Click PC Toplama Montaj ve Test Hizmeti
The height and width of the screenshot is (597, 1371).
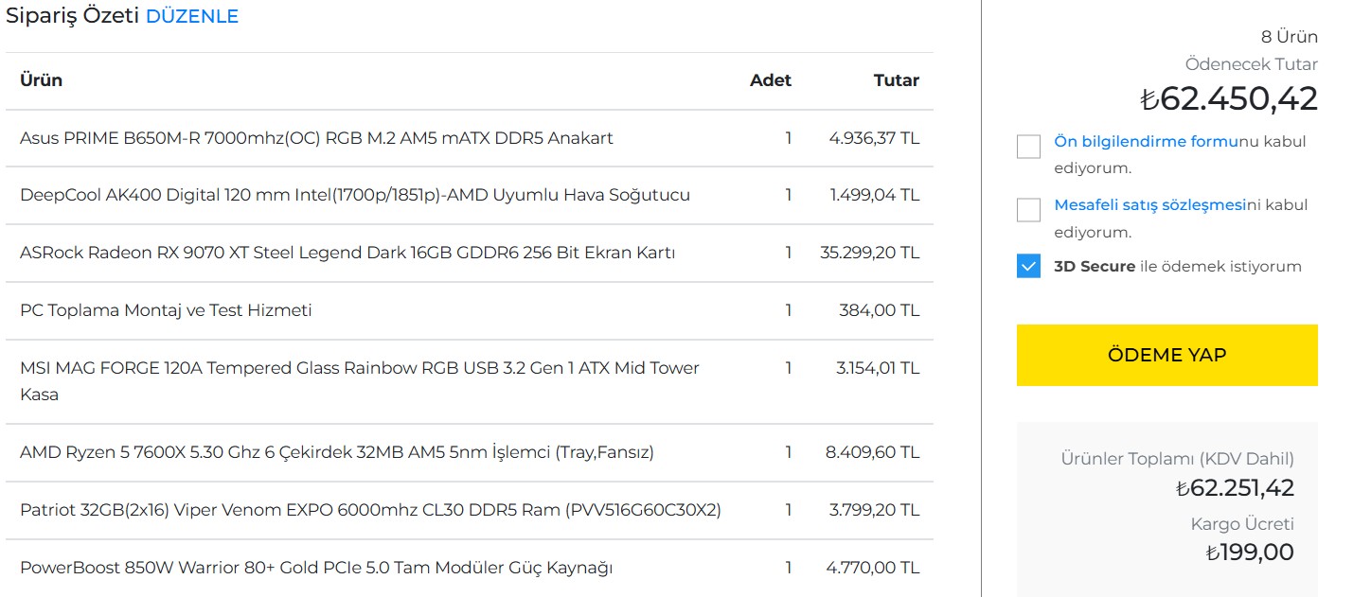click(x=166, y=310)
